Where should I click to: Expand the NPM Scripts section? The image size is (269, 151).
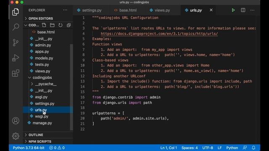(40, 141)
